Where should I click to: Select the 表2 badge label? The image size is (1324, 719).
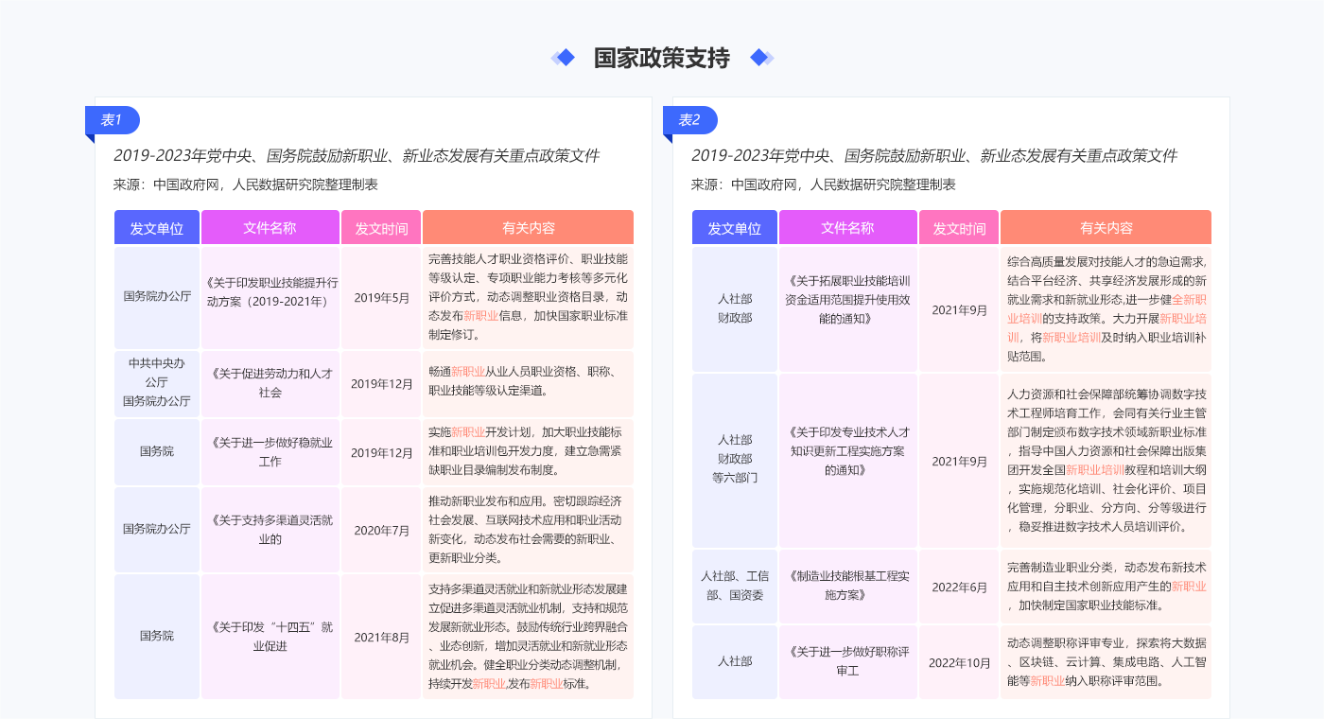coord(690,120)
